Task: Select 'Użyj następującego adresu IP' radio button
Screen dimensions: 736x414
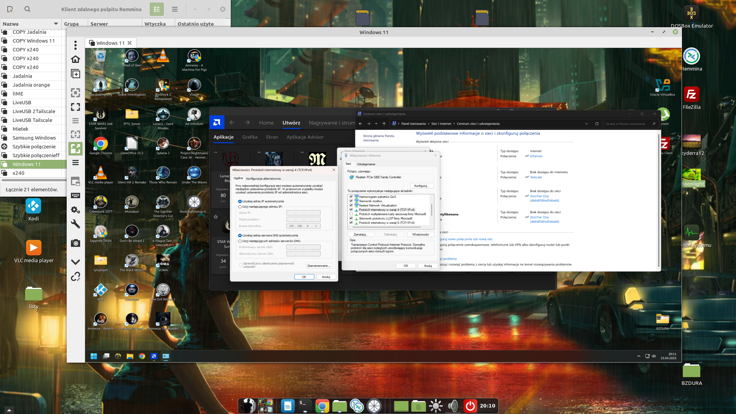Action: (240, 207)
